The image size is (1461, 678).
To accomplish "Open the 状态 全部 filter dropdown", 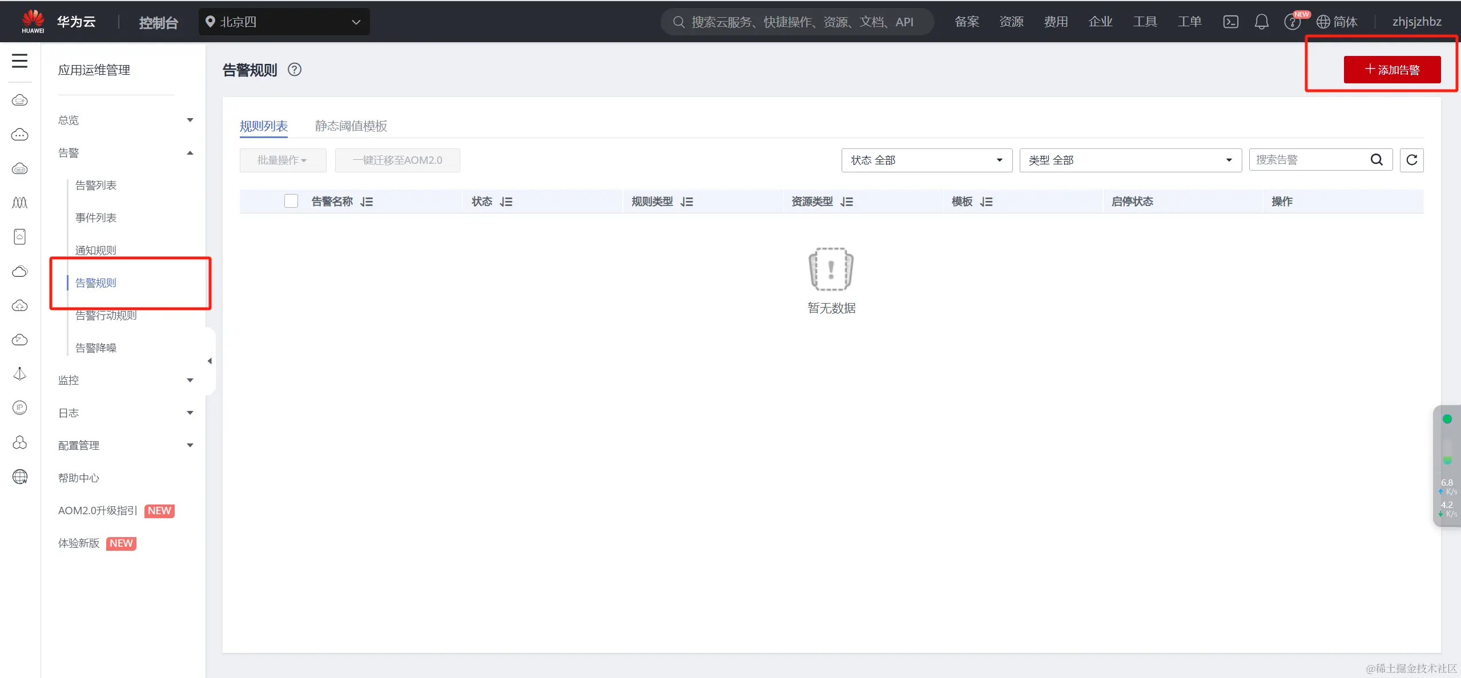I will pos(926,160).
